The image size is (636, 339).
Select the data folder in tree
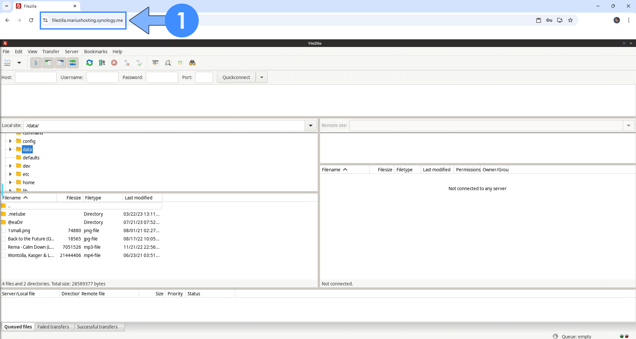pos(27,149)
